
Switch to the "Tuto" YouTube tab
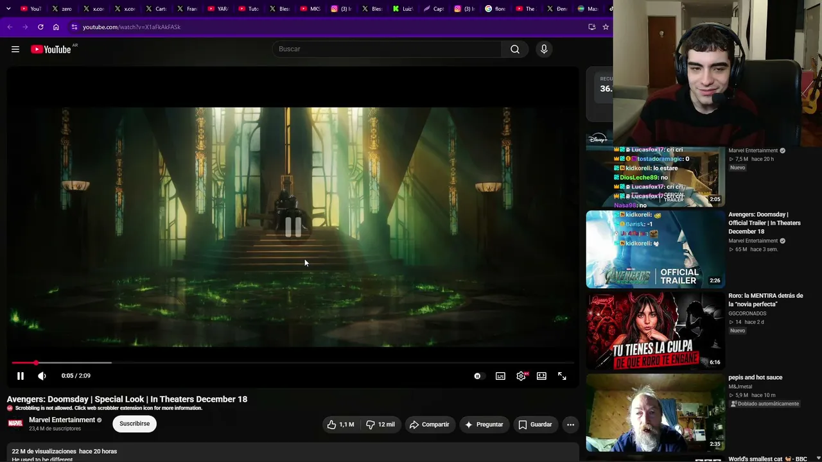pos(249,9)
